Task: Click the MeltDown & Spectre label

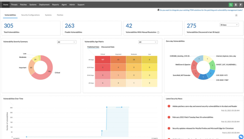Action: [x=183, y=64]
